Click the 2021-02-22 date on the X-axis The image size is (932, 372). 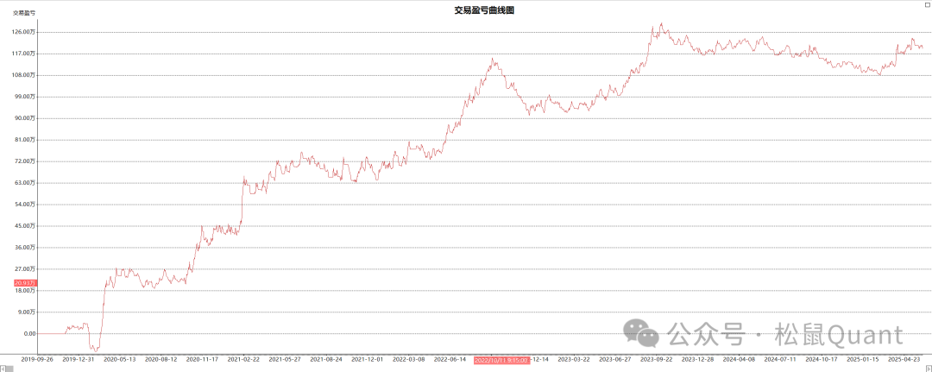pos(243,359)
